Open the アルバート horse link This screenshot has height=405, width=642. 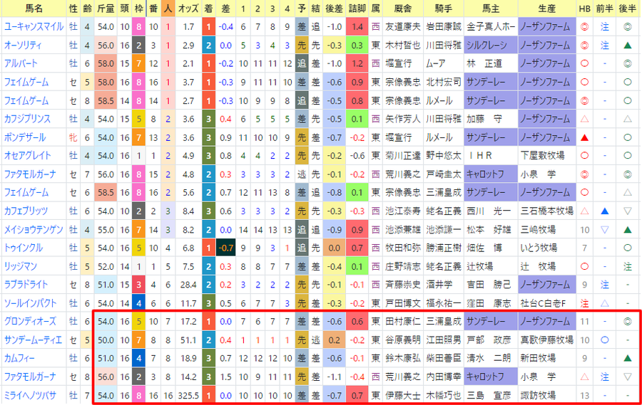(21, 64)
